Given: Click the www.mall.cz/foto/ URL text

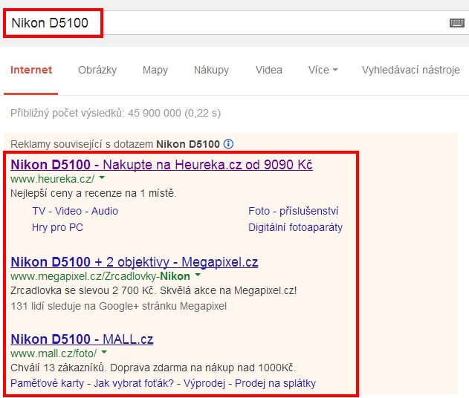Looking at the screenshot, I should (54, 353).
